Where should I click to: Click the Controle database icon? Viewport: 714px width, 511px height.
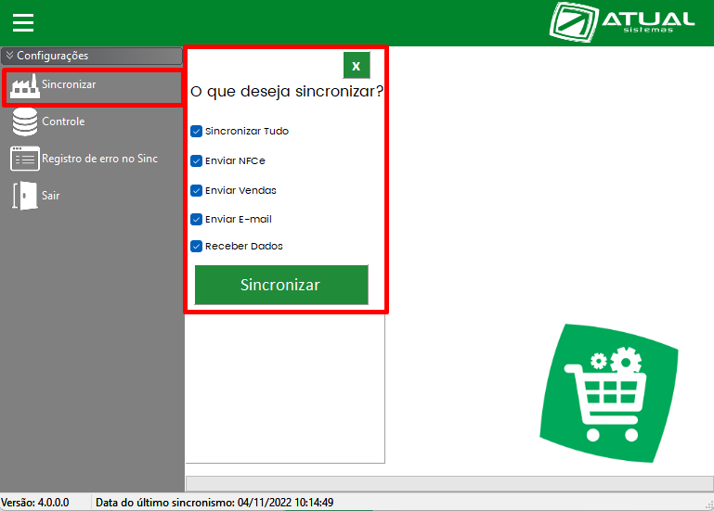coord(25,121)
